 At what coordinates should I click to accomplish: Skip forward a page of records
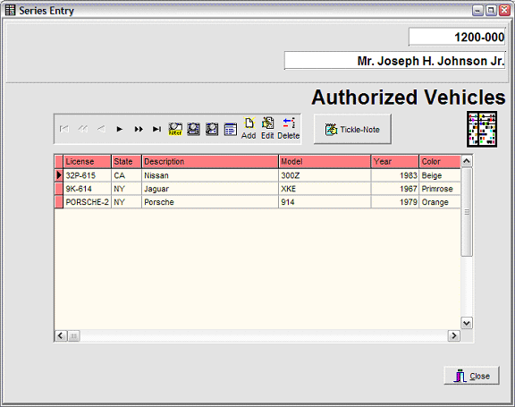tap(139, 129)
